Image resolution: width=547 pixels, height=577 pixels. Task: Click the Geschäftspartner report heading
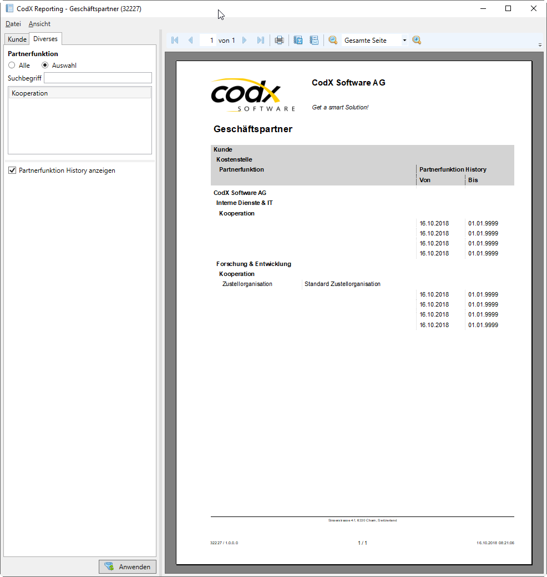click(x=253, y=129)
